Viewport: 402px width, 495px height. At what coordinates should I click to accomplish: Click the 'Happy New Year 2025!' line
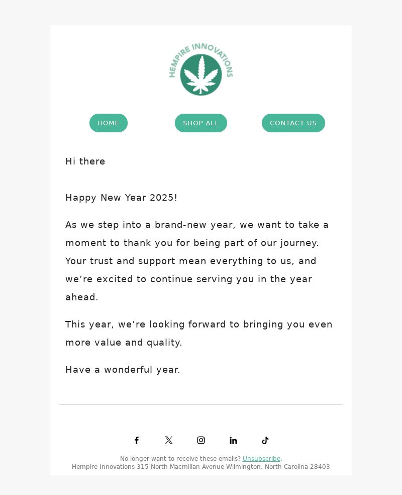(121, 198)
